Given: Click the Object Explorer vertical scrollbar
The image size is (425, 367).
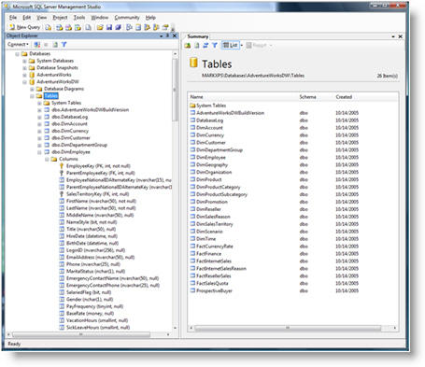Looking at the screenshot, I should (x=175, y=91).
